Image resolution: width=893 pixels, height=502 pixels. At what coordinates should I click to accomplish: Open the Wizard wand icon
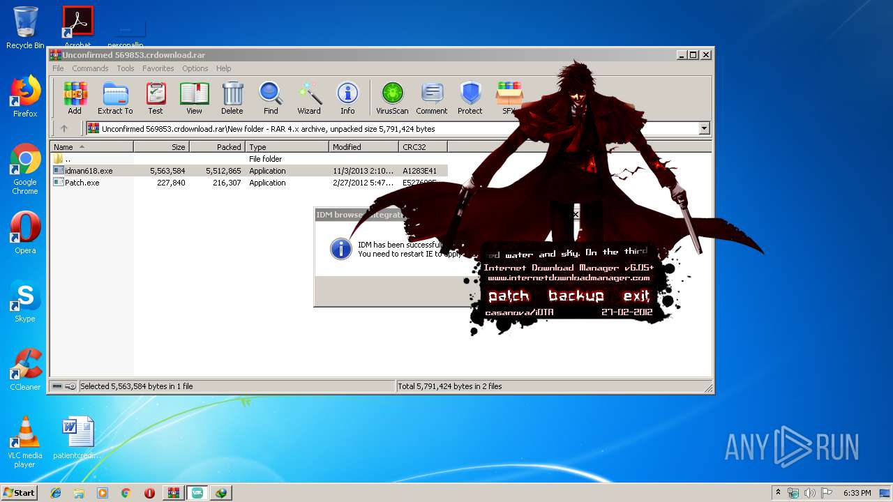(309, 98)
